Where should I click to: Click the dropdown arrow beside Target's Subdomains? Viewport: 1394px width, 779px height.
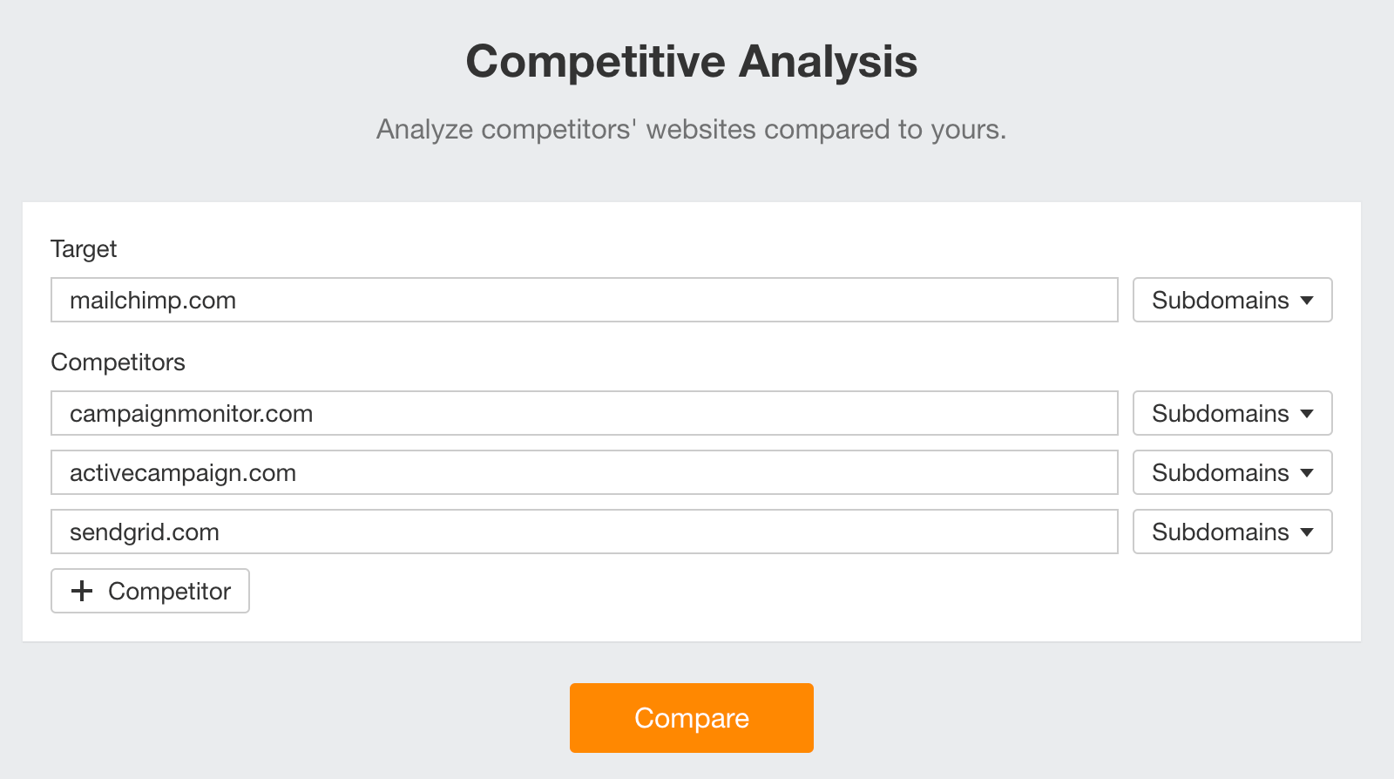point(1308,300)
